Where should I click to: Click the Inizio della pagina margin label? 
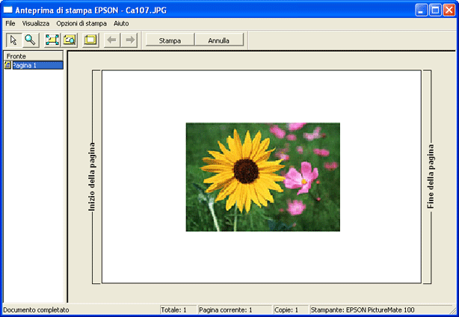pyautogui.click(x=92, y=176)
